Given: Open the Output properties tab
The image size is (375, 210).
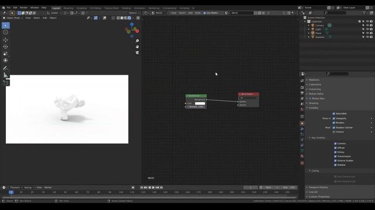Looking at the screenshot, I should point(302,93).
